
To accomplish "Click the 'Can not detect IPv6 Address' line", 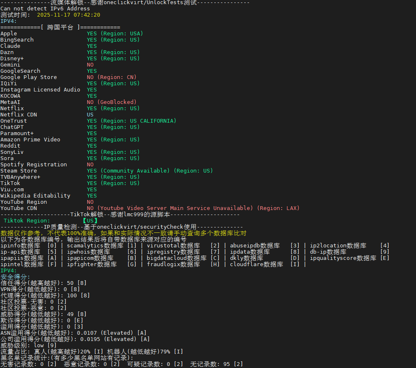I will coord(45,9).
